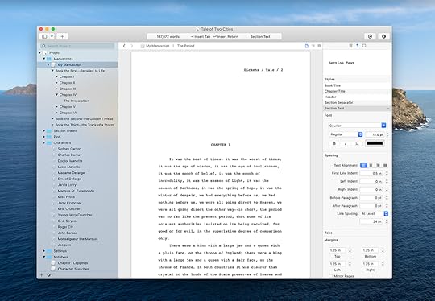Set text alignment to center
The width and height of the screenshot is (435, 301).
[x=371, y=166]
